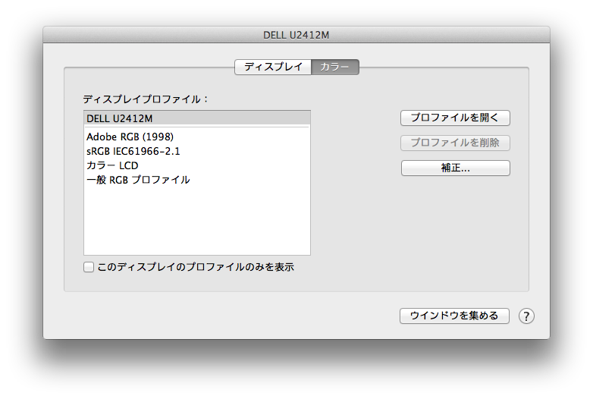Screen dimensions: 593x399
Task: Open help with question mark icon
Action: click(x=526, y=316)
